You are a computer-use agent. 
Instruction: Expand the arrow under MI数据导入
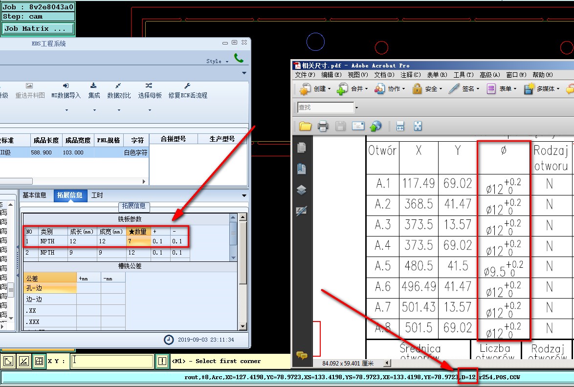66,110
